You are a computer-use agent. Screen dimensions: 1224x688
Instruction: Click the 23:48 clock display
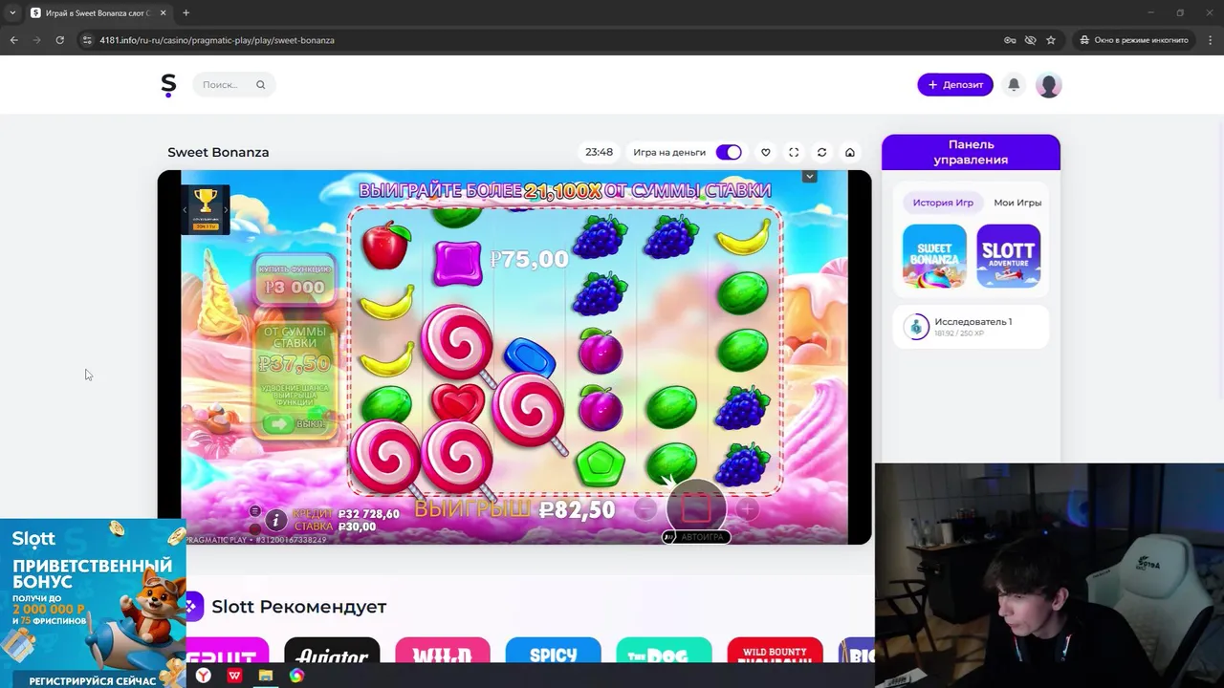pyautogui.click(x=599, y=152)
